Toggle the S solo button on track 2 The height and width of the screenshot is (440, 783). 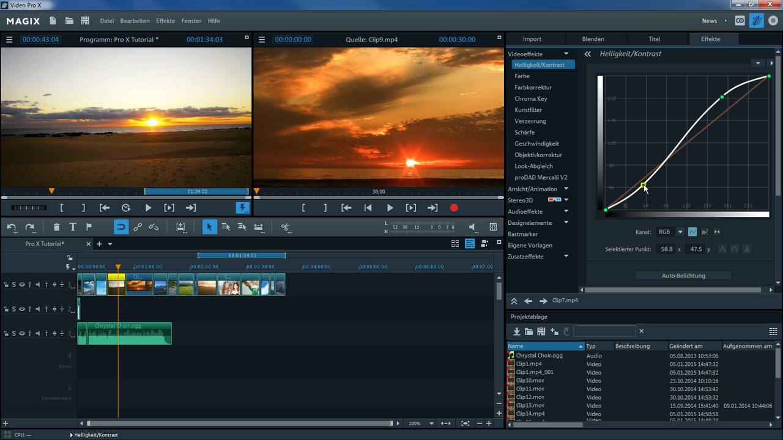pyautogui.click(x=13, y=309)
